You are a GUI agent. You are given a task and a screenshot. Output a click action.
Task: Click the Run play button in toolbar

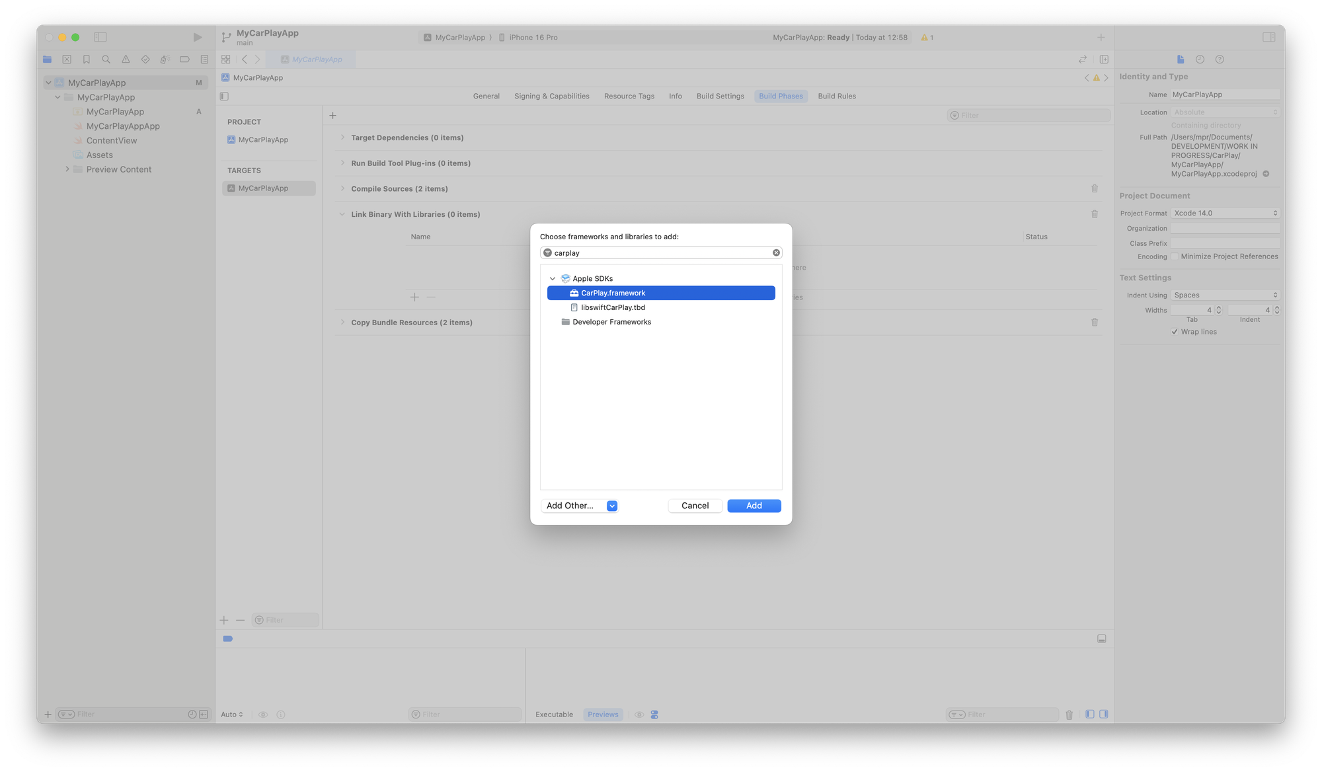click(197, 37)
